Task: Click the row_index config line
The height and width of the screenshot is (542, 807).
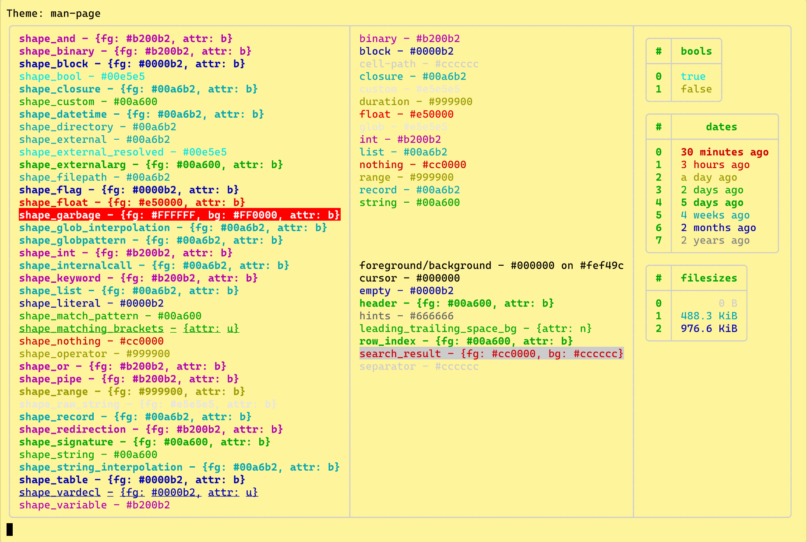Action: coord(466,341)
